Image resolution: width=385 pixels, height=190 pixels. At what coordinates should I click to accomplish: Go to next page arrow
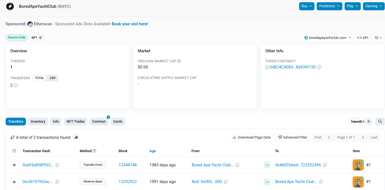(363, 137)
